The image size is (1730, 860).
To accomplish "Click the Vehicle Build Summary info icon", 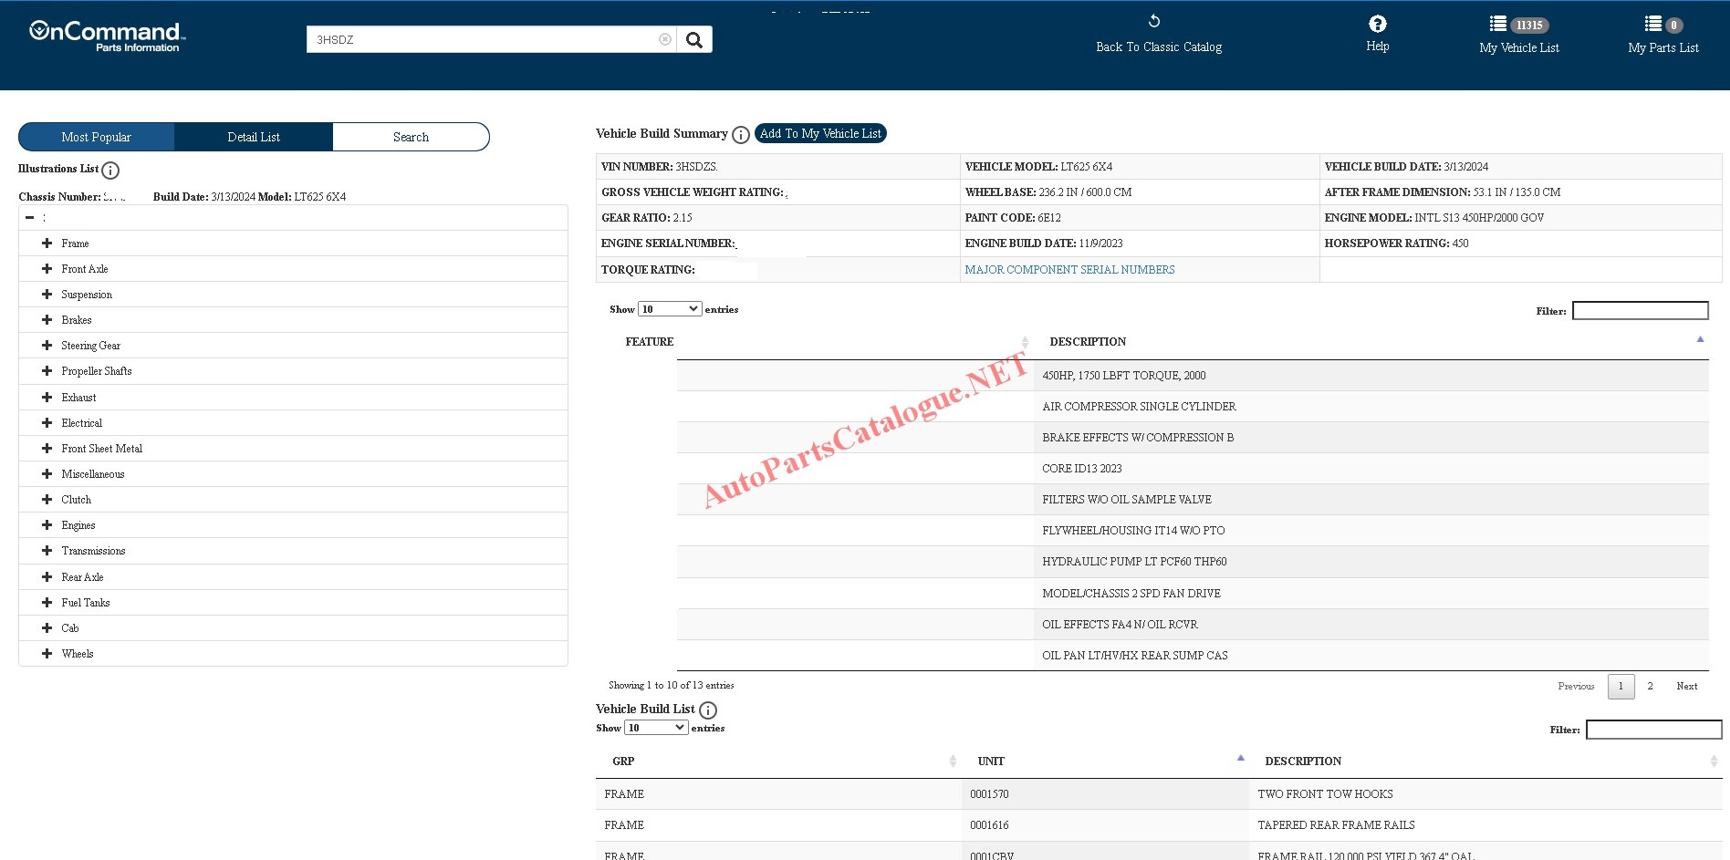I will (741, 135).
